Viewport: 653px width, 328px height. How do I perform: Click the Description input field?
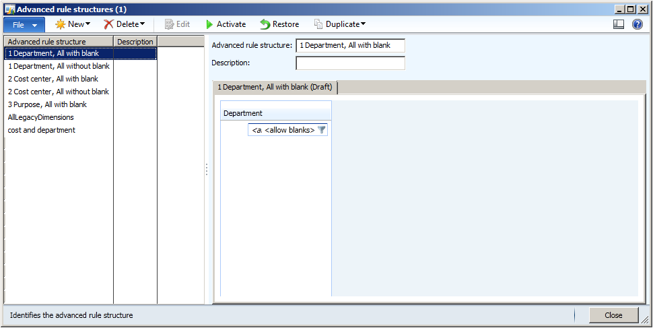350,63
